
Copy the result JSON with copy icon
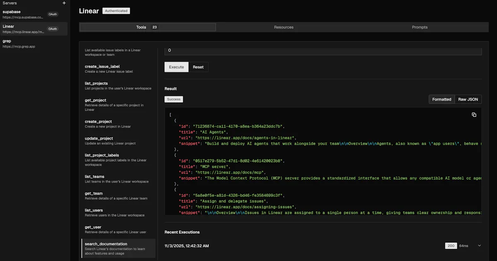tap(474, 115)
